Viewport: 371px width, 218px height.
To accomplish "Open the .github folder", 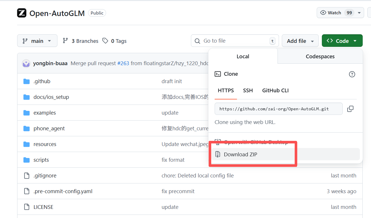I will [42, 81].
